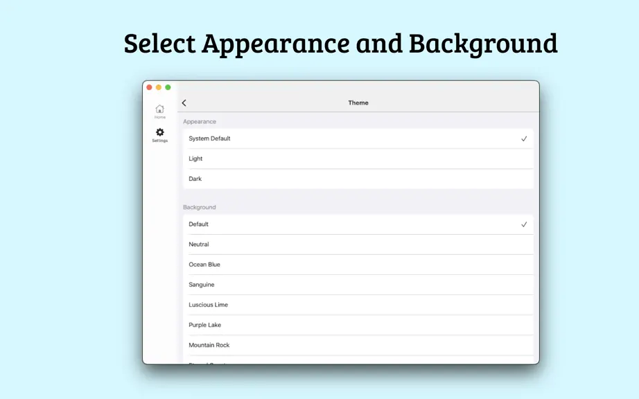Screen dimensions: 639x399
Task: Click the partially visible last background row
Action: (358, 360)
